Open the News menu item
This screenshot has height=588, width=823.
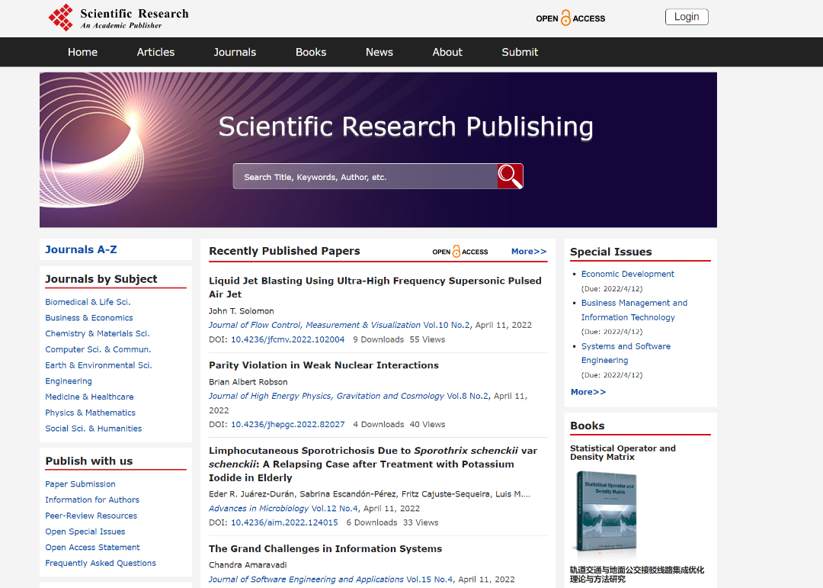[379, 52]
